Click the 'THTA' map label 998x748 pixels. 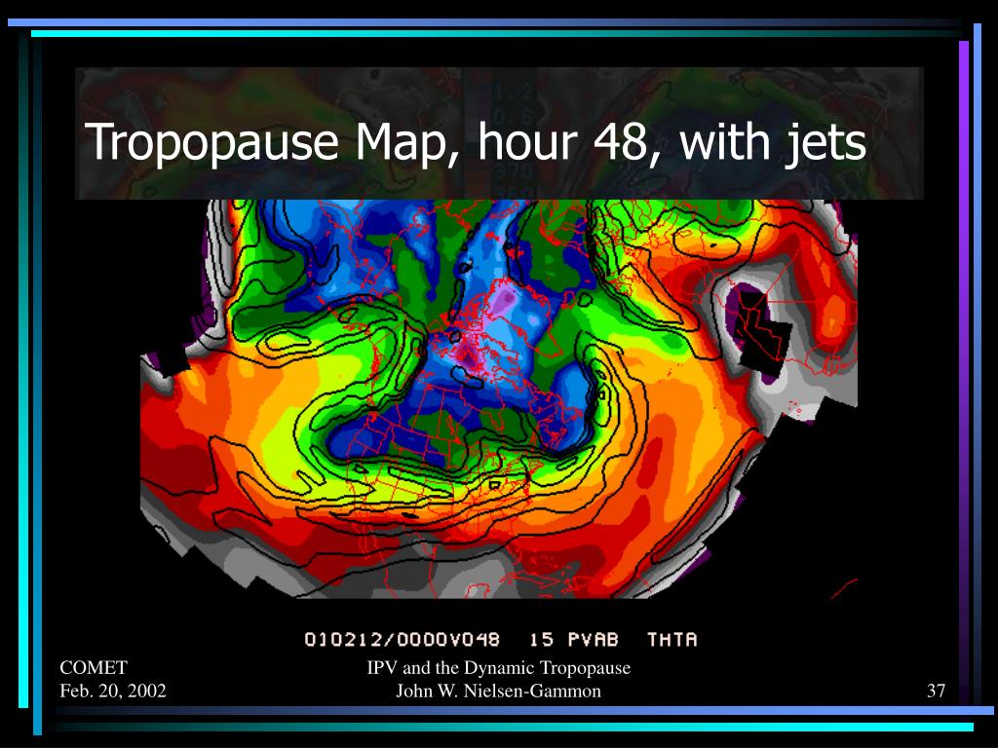[x=672, y=639]
